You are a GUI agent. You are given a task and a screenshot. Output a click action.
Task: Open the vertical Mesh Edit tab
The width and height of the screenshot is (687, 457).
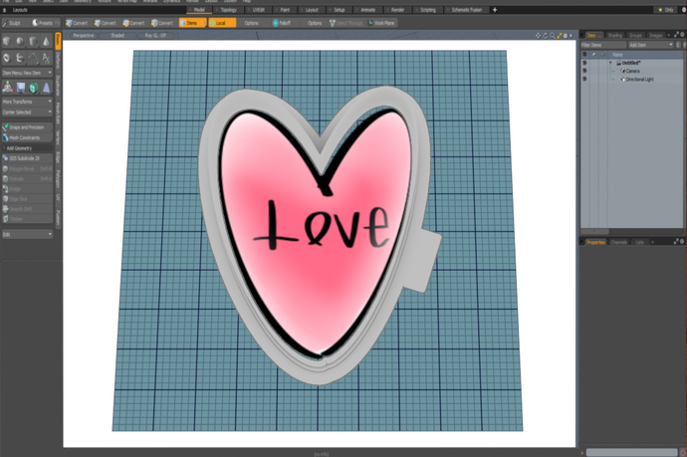click(x=58, y=114)
